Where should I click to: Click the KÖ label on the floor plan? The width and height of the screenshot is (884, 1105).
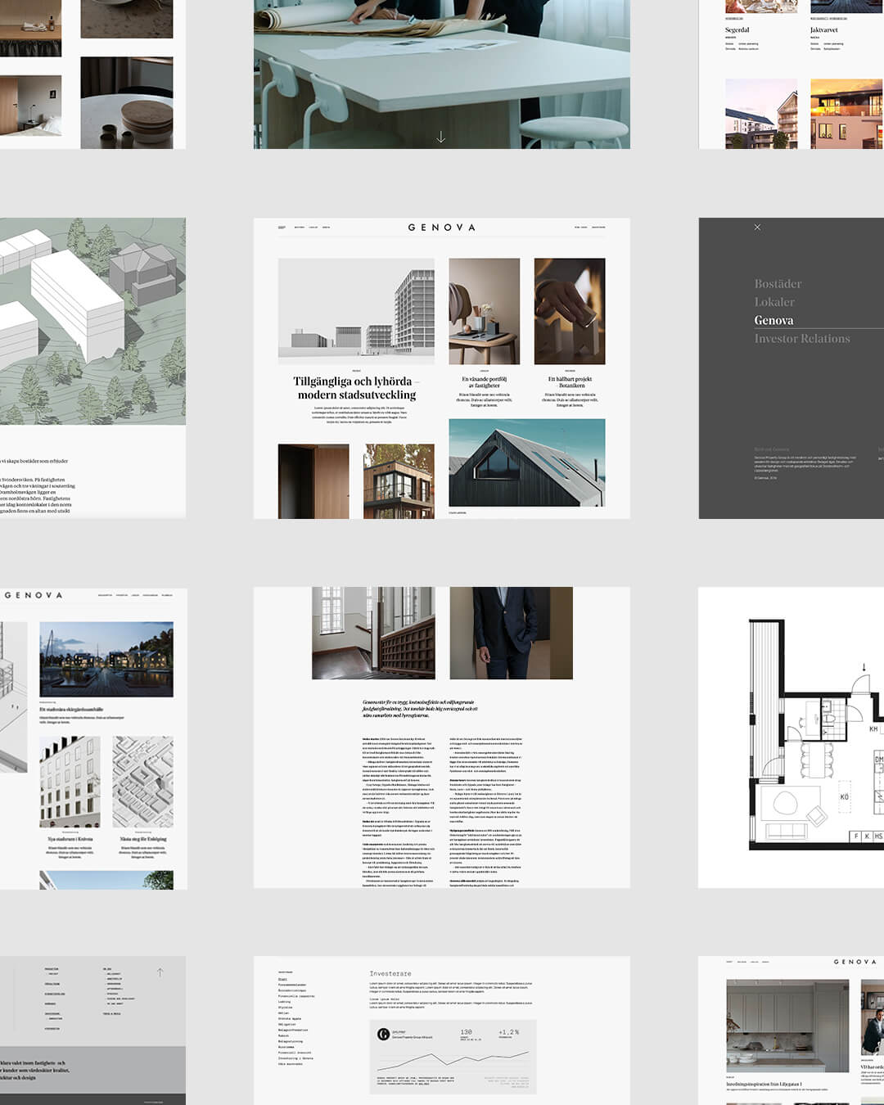(x=845, y=796)
